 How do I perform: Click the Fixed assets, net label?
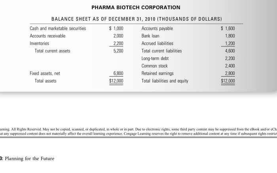coord(45,73)
